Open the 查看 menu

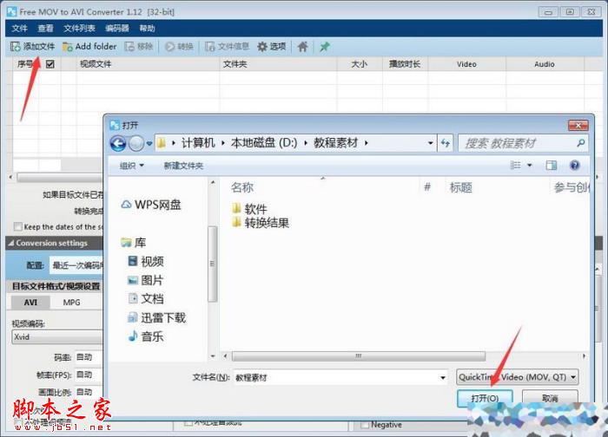pos(45,29)
